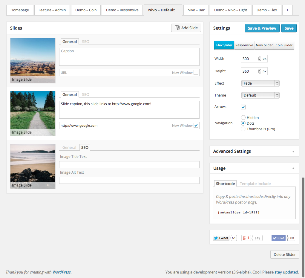Select the Flex Slider type

(224, 45)
